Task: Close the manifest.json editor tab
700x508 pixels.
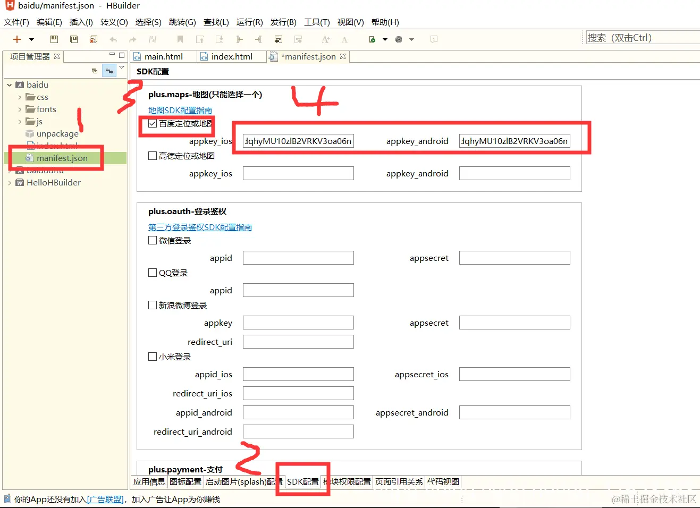Action: (x=343, y=56)
